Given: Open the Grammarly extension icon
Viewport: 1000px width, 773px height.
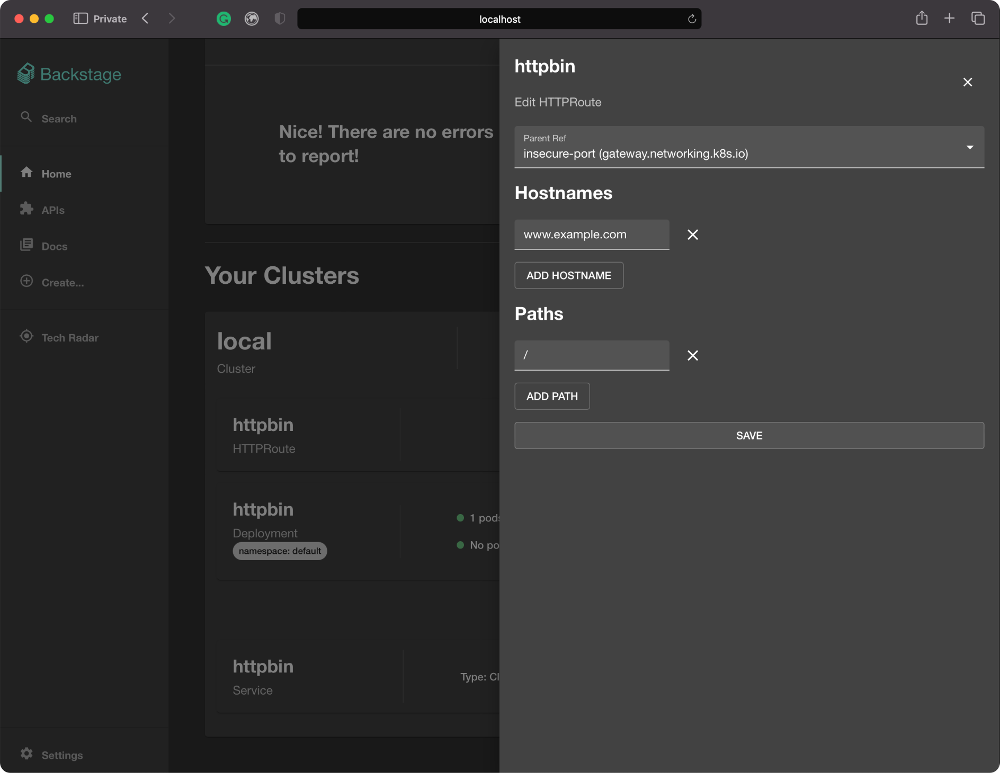Looking at the screenshot, I should [x=224, y=19].
